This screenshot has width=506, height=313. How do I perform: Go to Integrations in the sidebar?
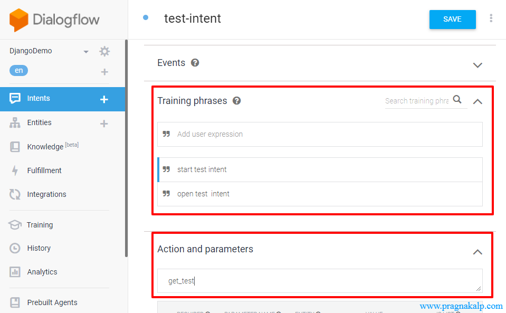click(x=46, y=194)
